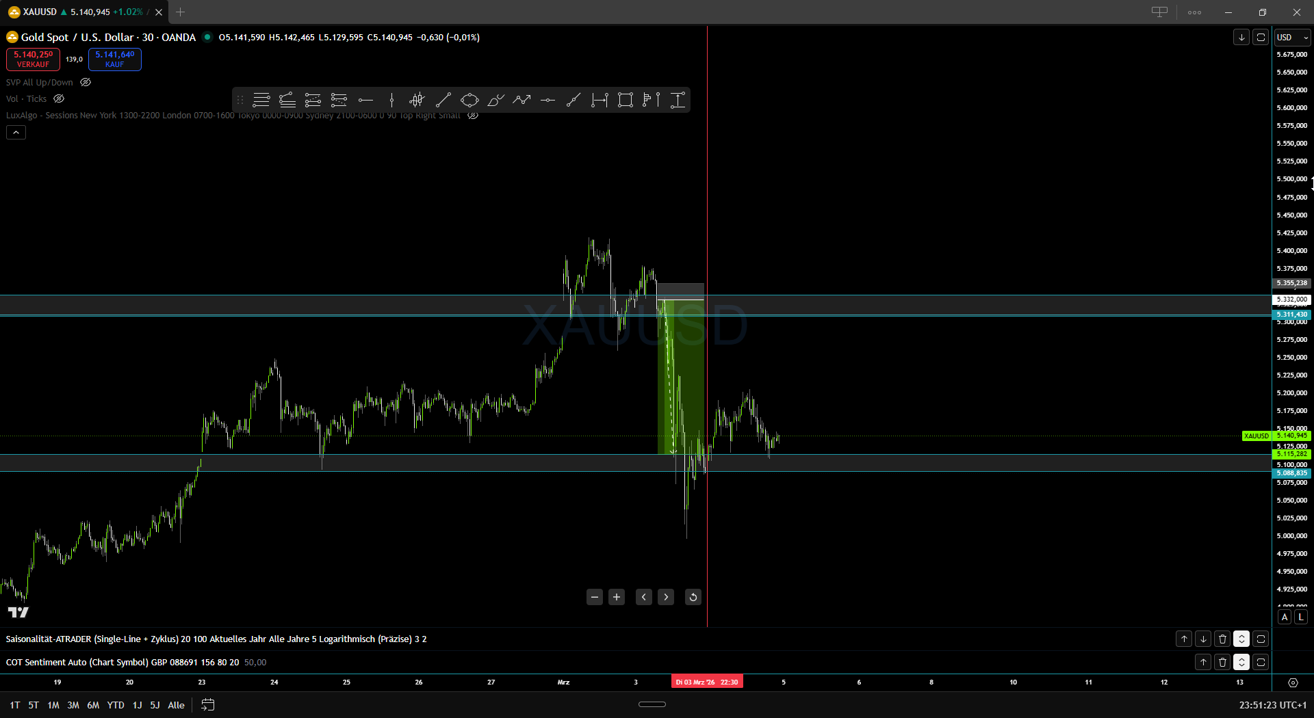Select the ellipse drawing tool

[469, 100]
